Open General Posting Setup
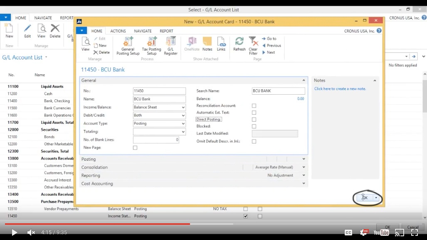 point(128,46)
